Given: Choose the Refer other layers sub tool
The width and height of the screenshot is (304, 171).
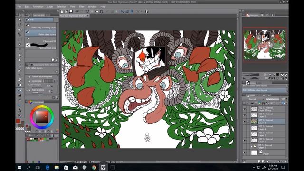Looking at the screenshot, I should click(x=40, y=33).
